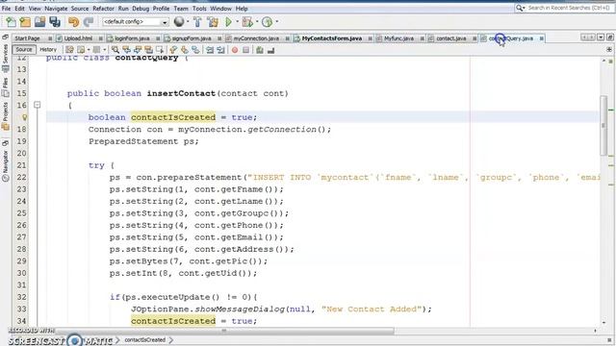This screenshot has width=616, height=346.
Task: Click the Undo arrow icon
Action: [x=73, y=22]
